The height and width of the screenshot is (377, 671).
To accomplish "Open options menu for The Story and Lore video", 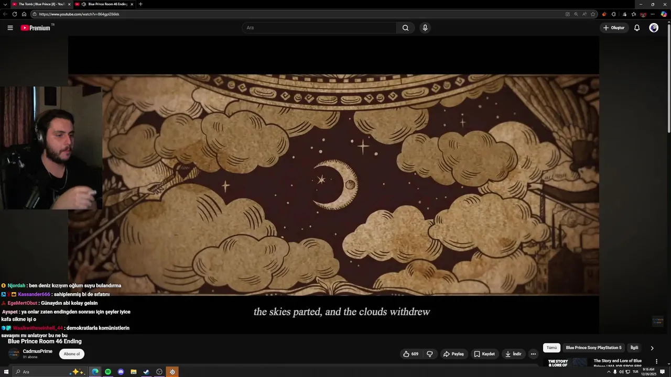I will click(x=656, y=361).
